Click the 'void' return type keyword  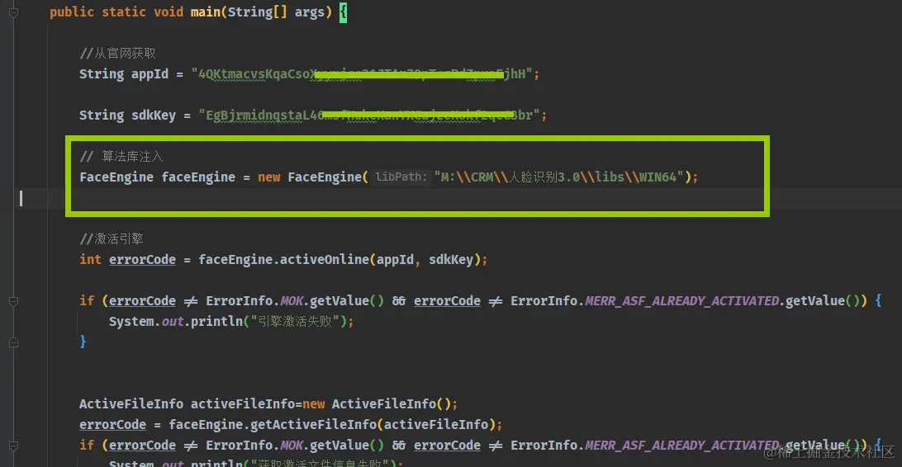(168, 12)
